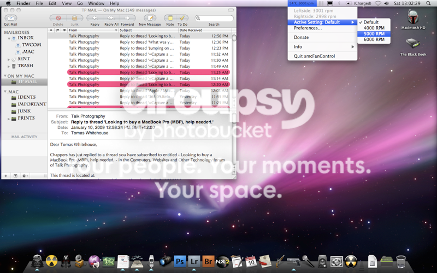Toggle the mail activity panel button
The width and height of the screenshot is (437, 273).
[x=15, y=176]
